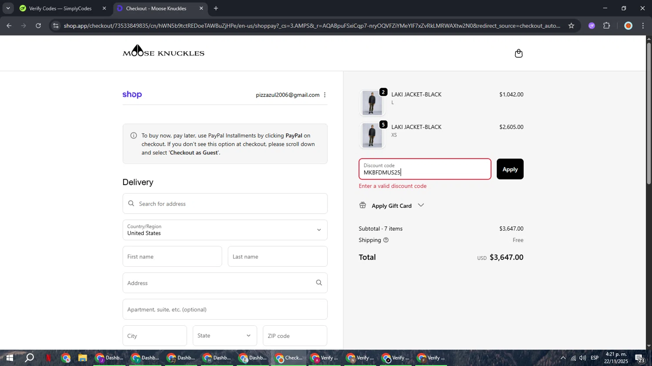Screen dimensions: 652x366
Task: Open the taskbar clock and date
Action: coord(616,358)
